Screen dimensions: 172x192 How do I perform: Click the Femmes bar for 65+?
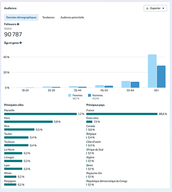[152, 71]
